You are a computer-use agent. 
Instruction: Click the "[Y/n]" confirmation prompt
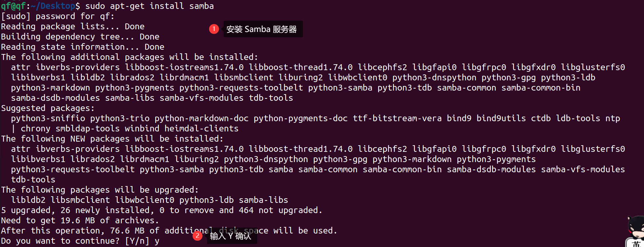coord(137,241)
